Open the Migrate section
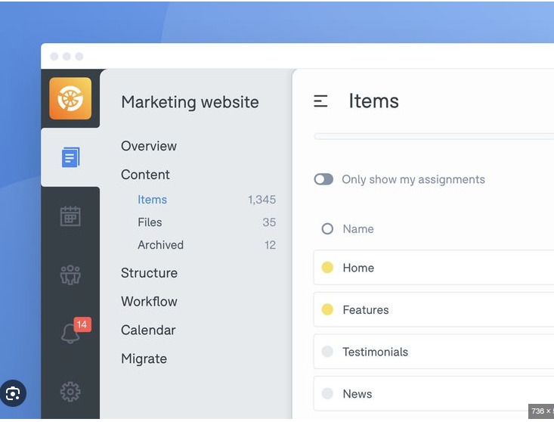 point(144,358)
